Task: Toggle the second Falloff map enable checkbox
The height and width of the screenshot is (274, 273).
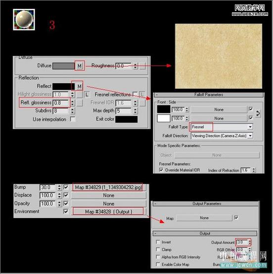Action: click(x=251, y=118)
